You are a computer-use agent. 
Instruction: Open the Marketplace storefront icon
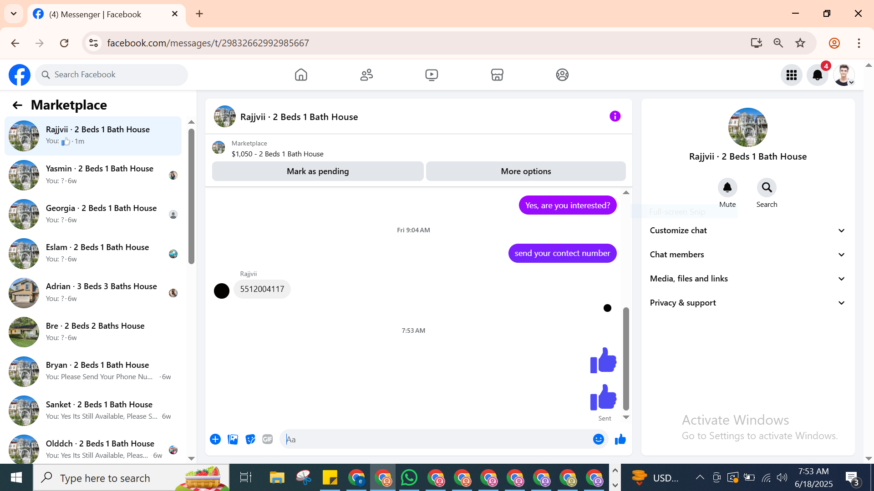tap(497, 75)
